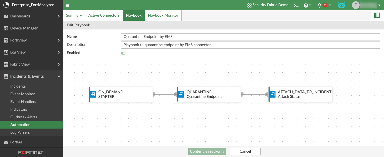384x157 pixels.
Task: Select the Automation submenu item
Action: pyautogui.click(x=31, y=125)
